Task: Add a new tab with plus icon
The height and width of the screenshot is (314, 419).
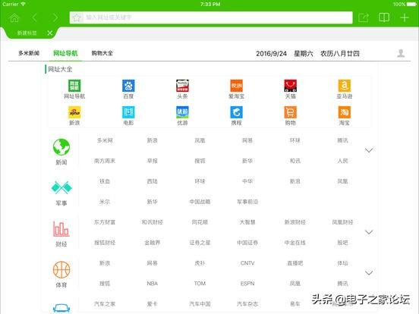Action: (405, 17)
